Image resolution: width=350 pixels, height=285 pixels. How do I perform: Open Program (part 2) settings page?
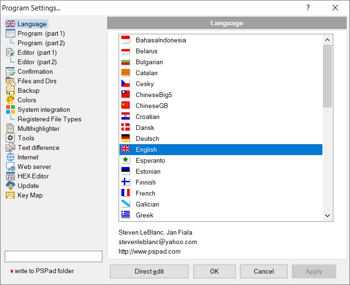[x=41, y=43]
